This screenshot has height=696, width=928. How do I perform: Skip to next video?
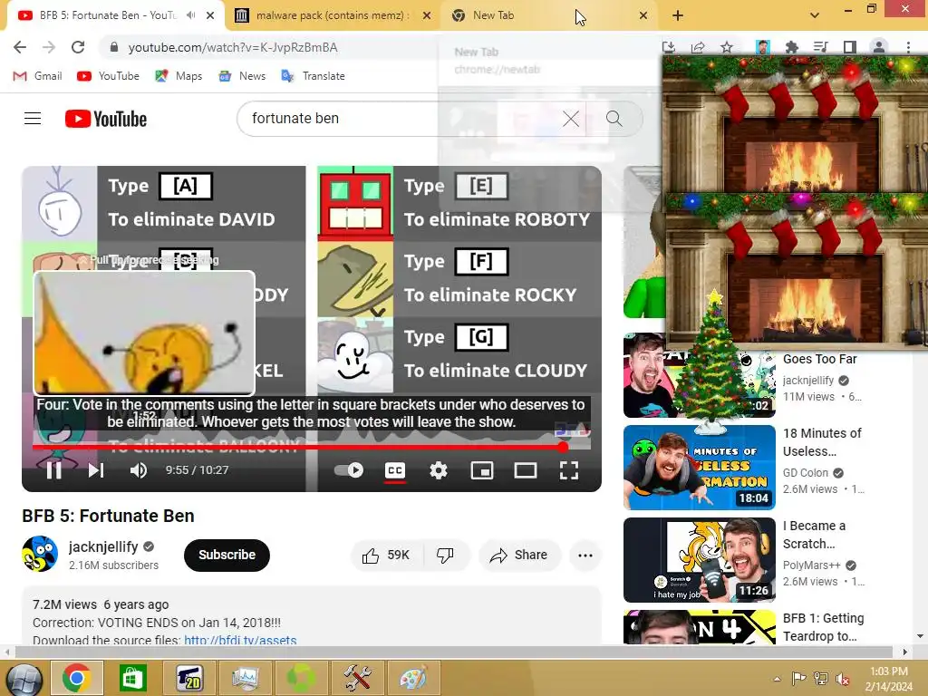tap(96, 470)
